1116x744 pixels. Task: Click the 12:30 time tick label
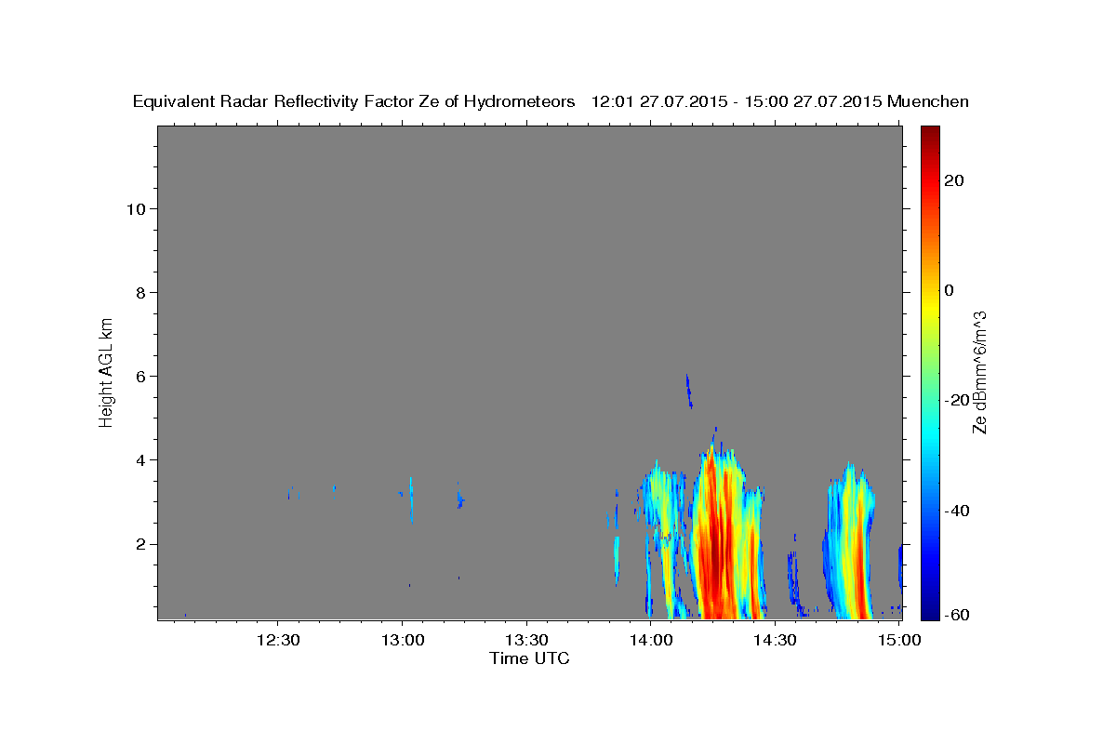pyautogui.click(x=277, y=640)
